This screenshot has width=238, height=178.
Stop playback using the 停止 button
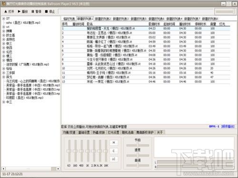click(50, 11)
